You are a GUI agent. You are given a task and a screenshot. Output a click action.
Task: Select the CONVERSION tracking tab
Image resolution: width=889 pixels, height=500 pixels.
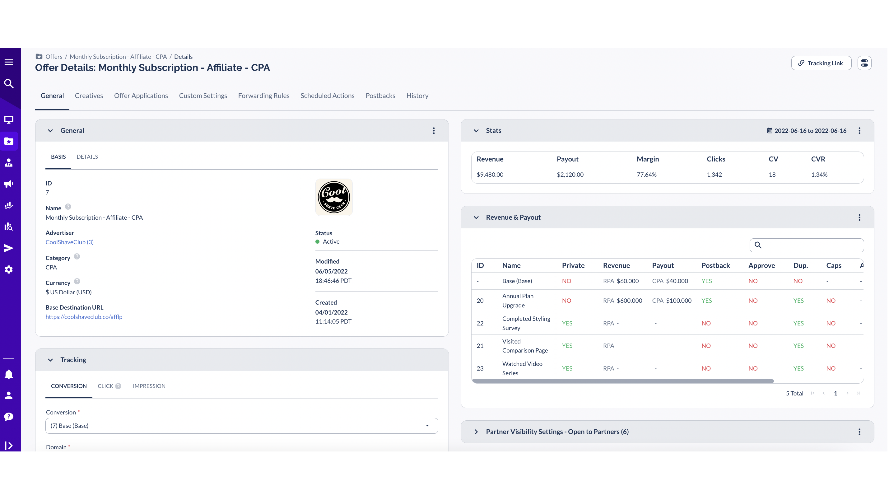click(x=69, y=386)
